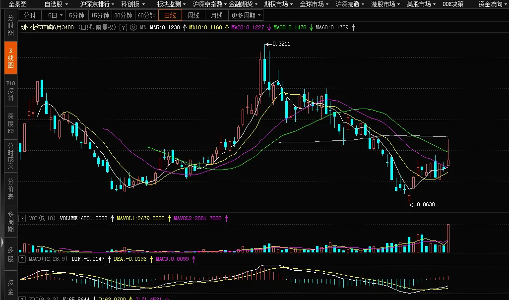Click the (日线,前复权) adjustment label
509x300 pixels.
[96, 28]
